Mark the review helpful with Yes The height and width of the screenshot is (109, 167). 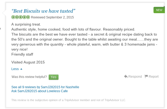(53, 77)
